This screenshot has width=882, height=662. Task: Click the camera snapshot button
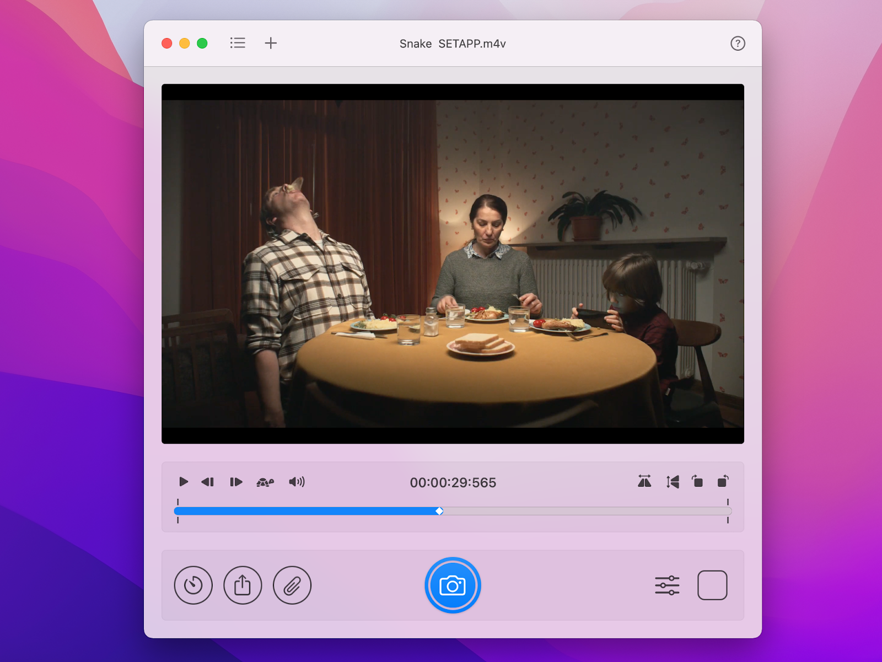453,585
